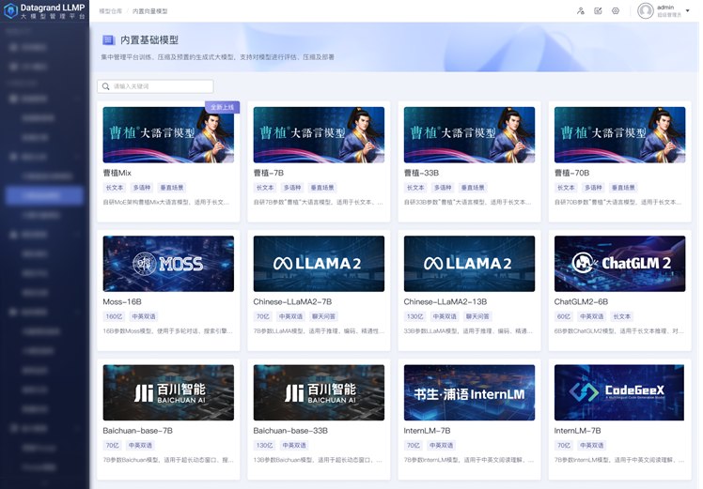Viewport: 703px width, 489px height.
Task: Open the settings hexagon icon in header
Action: [x=616, y=11]
